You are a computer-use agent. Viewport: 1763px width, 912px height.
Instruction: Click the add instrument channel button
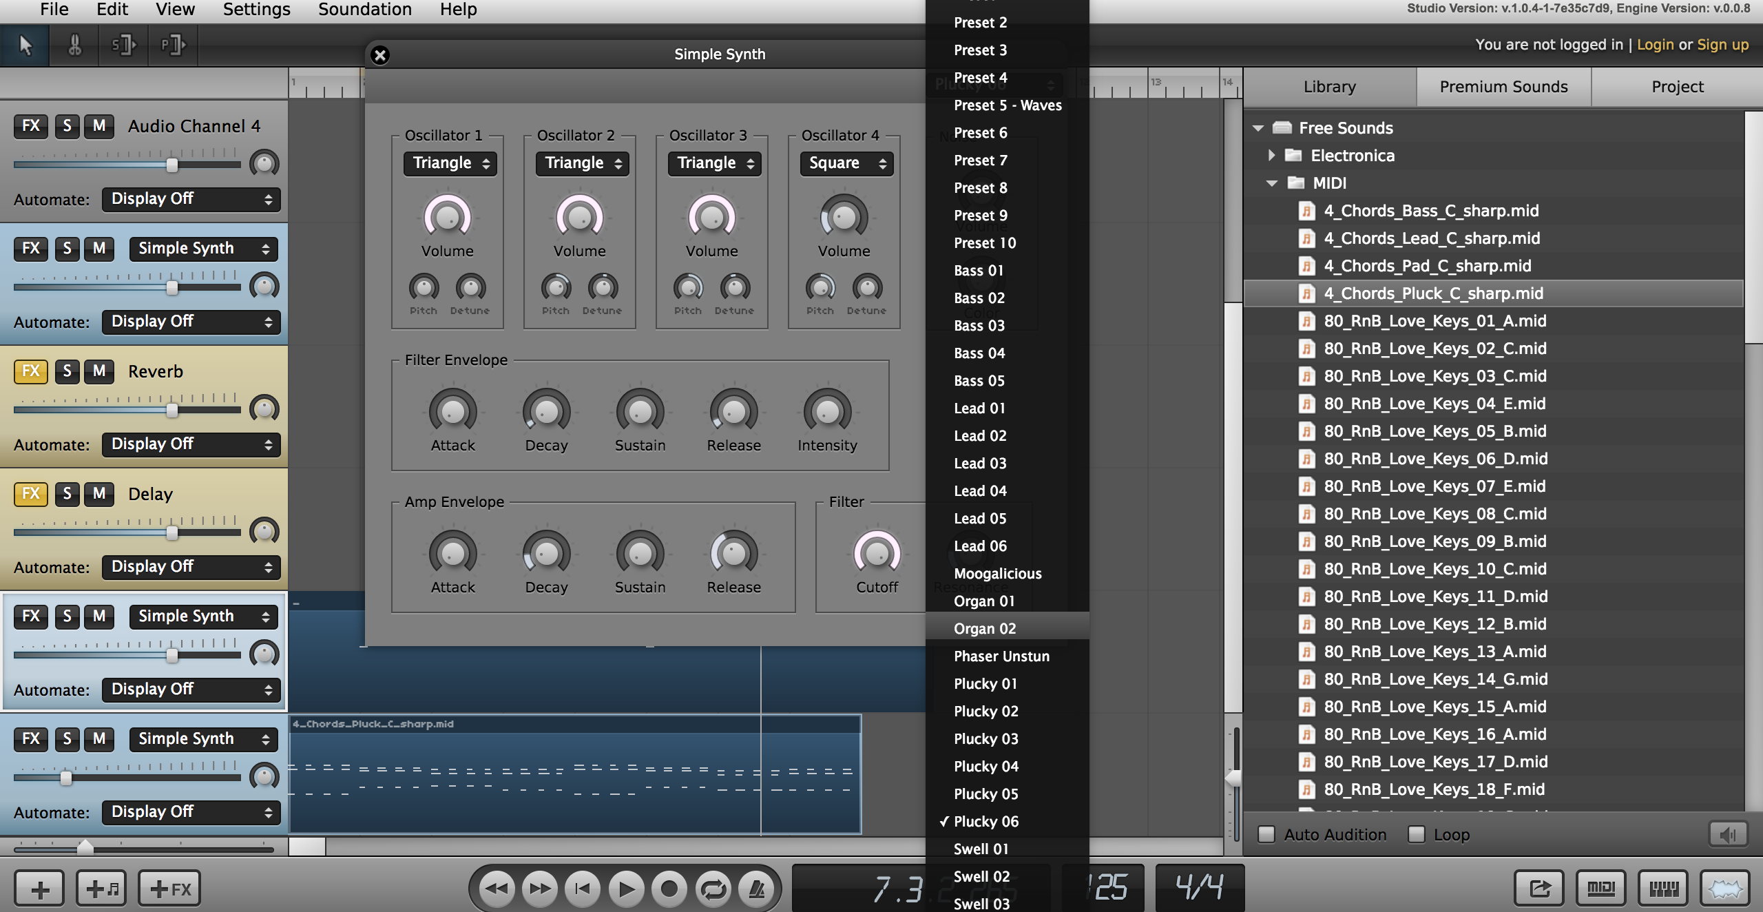pos(101,889)
